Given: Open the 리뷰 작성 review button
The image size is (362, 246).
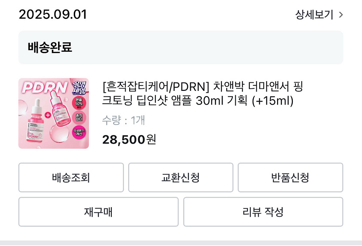Looking at the screenshot, I should point(263,212).
